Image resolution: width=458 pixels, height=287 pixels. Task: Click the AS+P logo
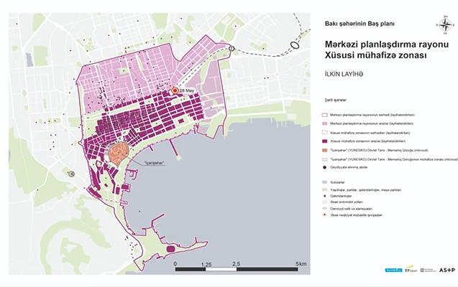446,269
